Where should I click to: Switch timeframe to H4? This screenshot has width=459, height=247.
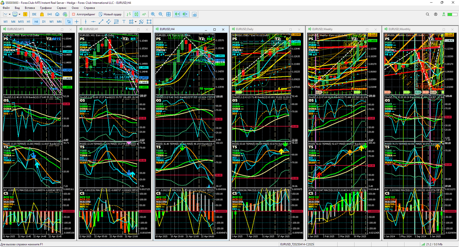tap(36, 22)
